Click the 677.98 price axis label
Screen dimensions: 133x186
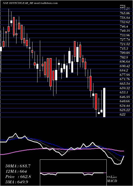[125, 75]
